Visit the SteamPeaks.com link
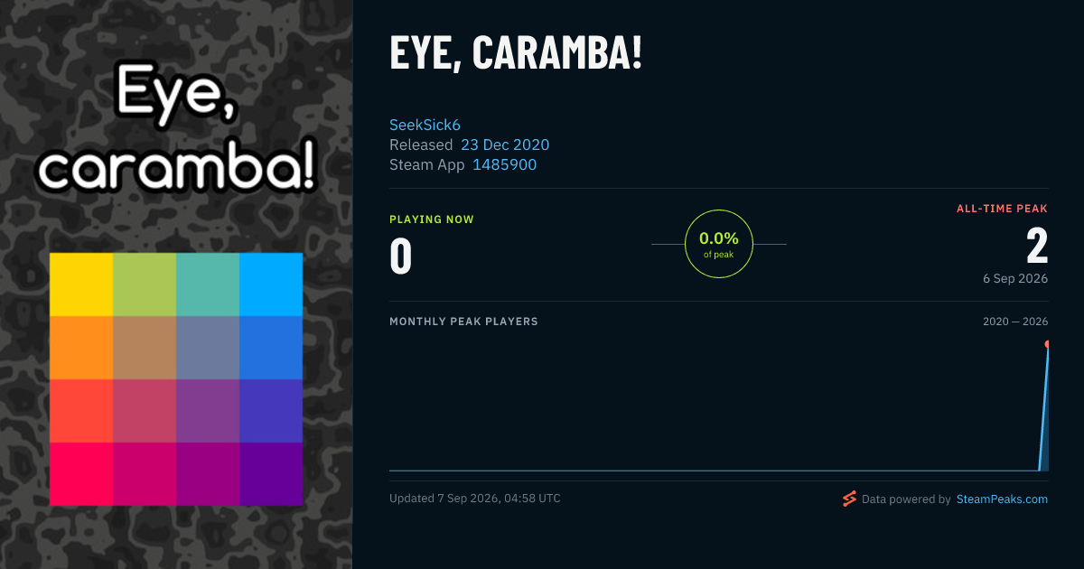The height and width of the screenshot is (569, 1084). coord(1002,499)
